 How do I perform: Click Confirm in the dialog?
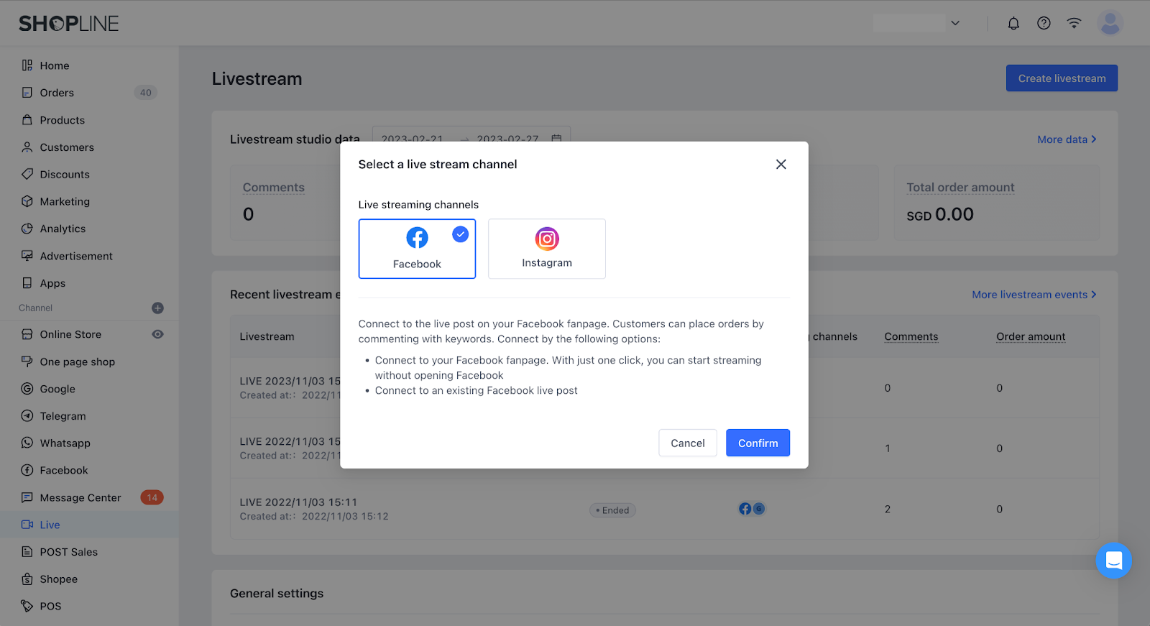click(758, 443)
